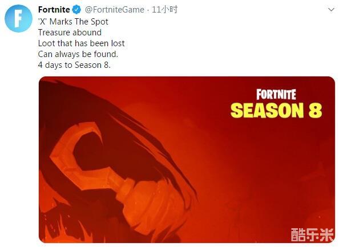Click "4 days to Season 8." text
This screenshot has width=339, height=247.
coord(74,65)
